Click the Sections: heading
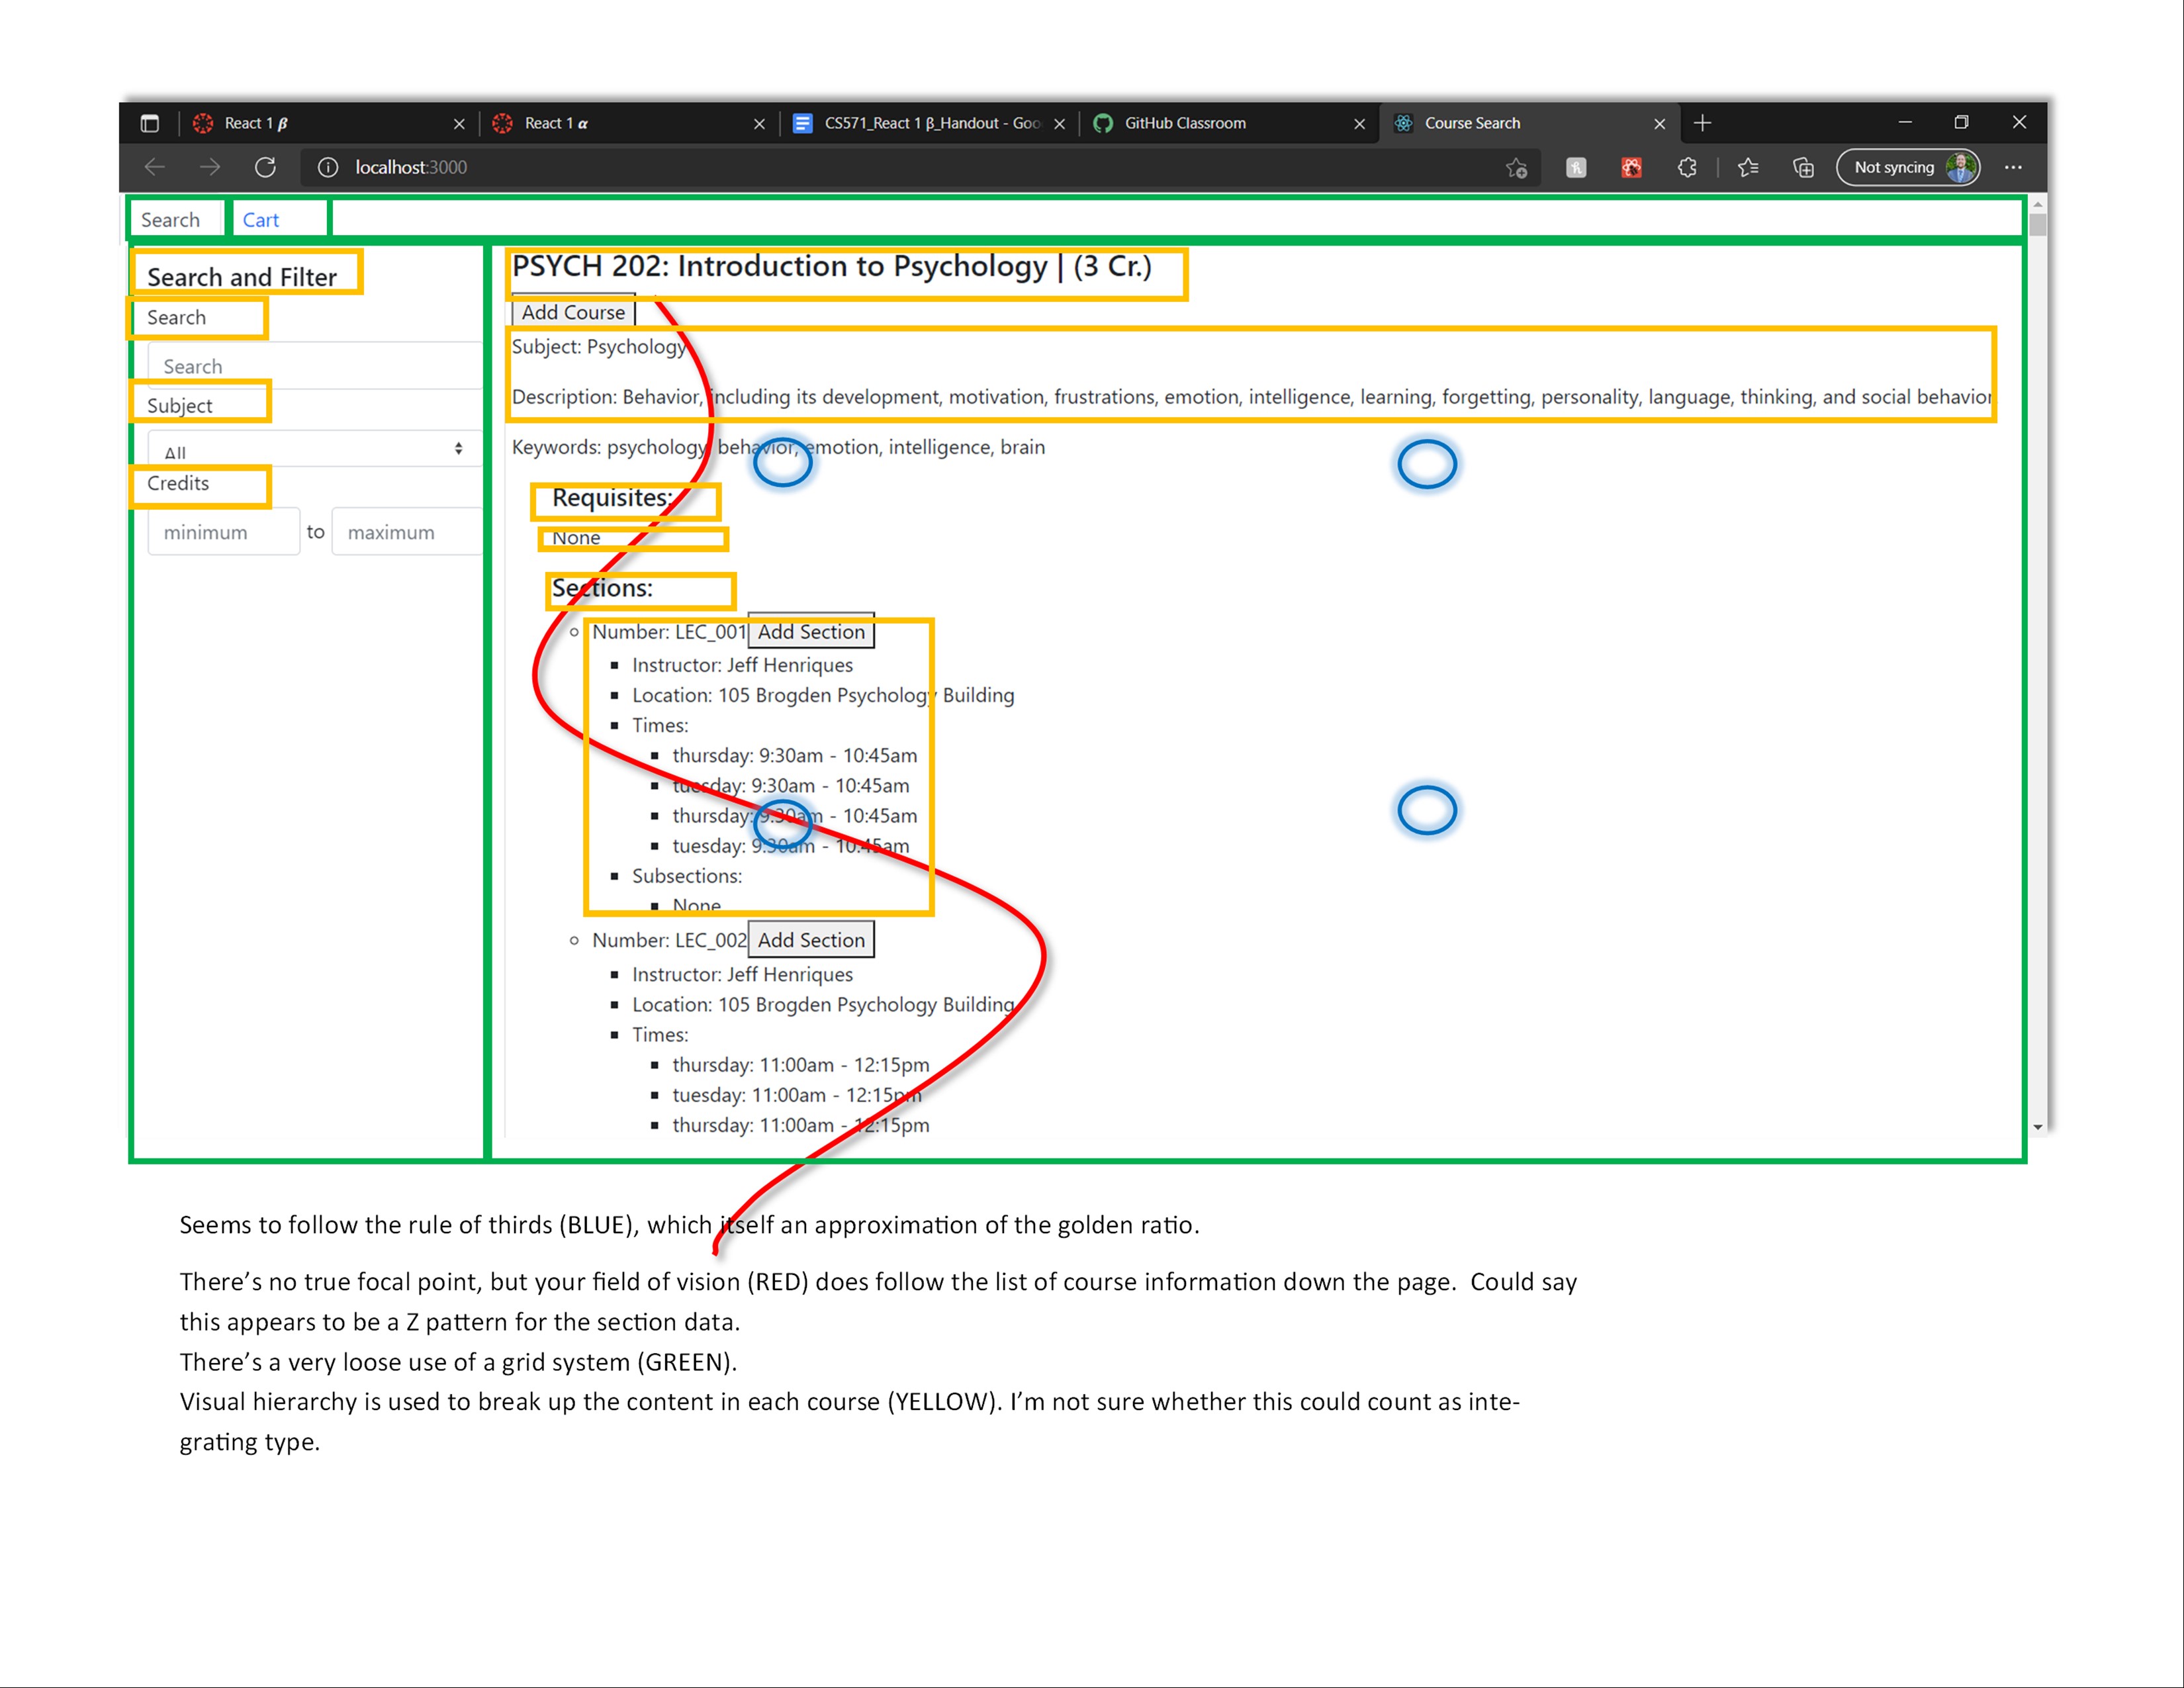2184x1688 pixels. (x=602, y=588)
